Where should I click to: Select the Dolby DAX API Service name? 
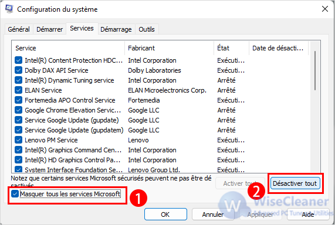pyautogui.click(x=56, y=70)
